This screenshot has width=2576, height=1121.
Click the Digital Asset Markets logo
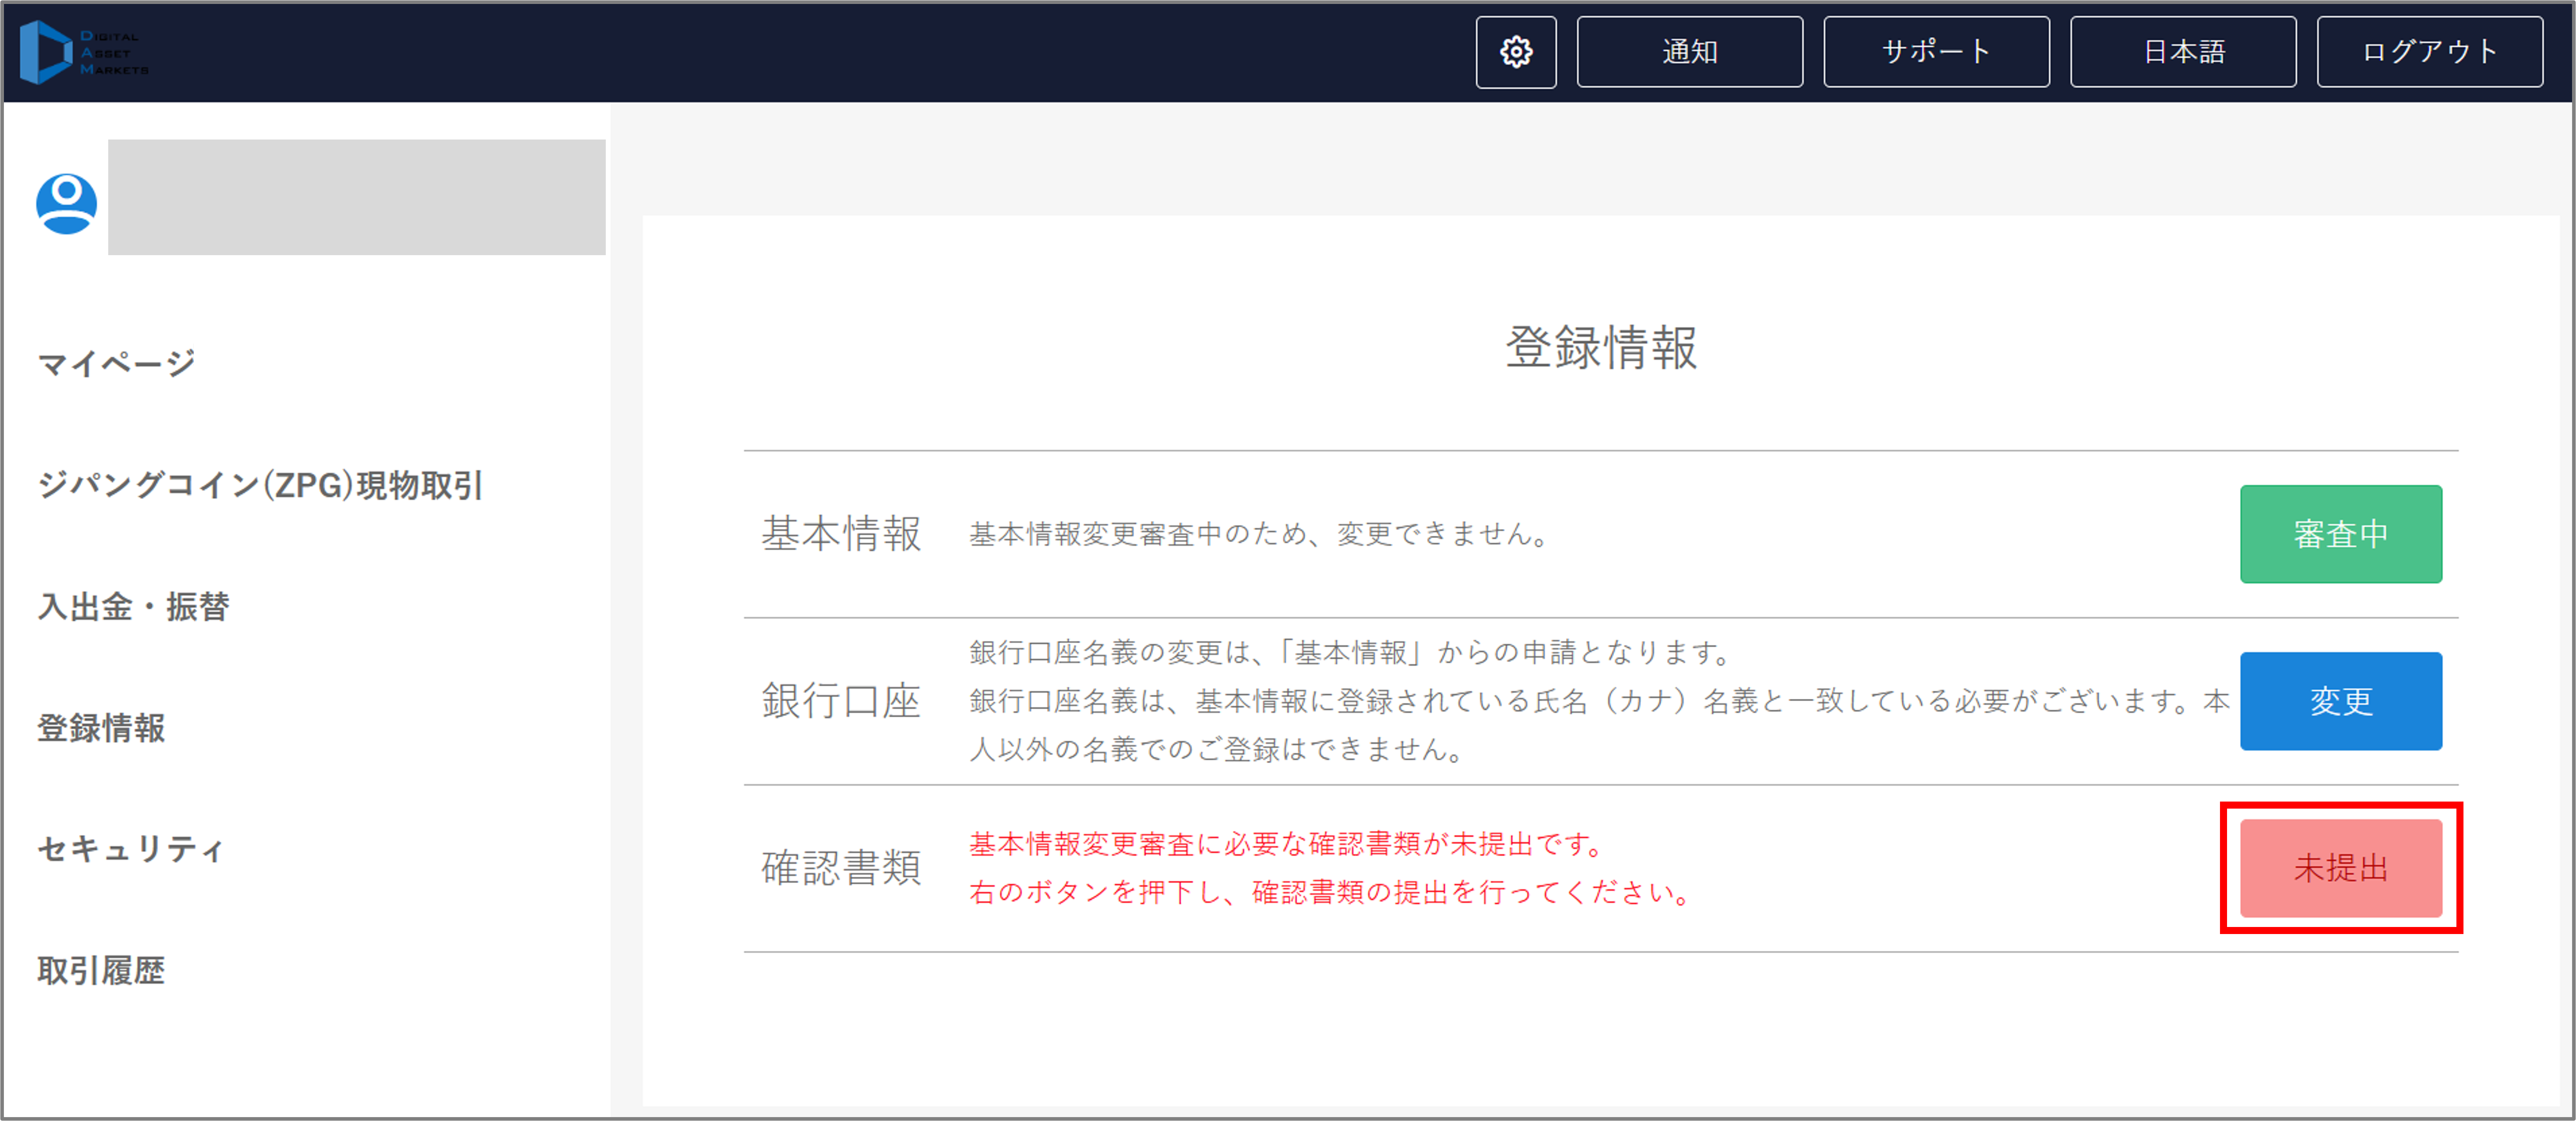click(84, 52)
